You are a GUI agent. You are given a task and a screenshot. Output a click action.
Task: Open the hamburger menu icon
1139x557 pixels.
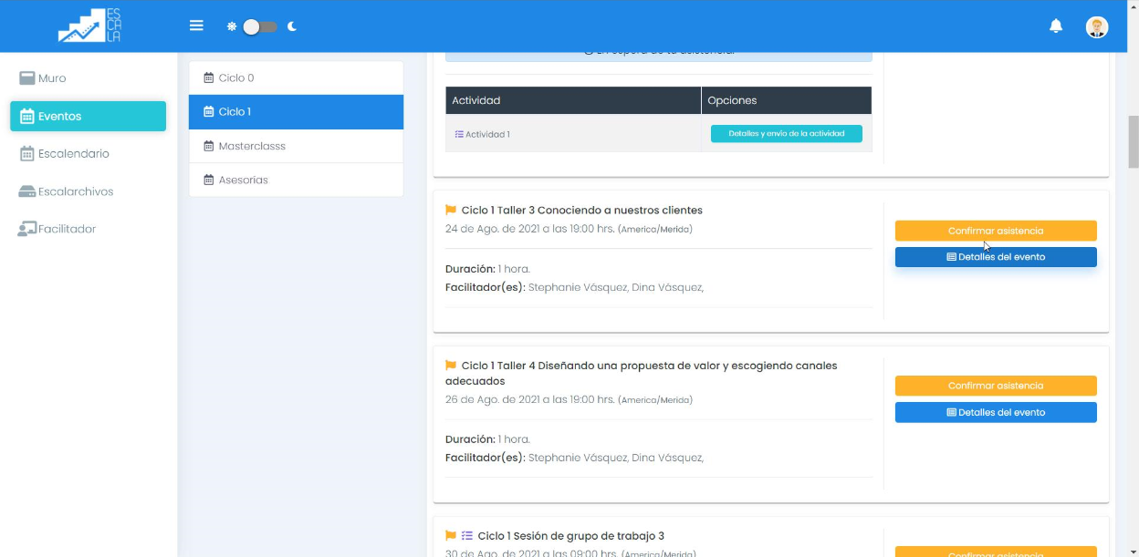click(x=196, y=26)
